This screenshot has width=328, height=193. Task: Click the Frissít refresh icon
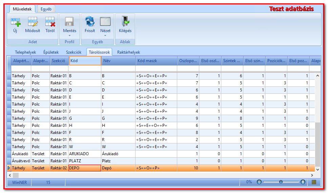(90, 22)
